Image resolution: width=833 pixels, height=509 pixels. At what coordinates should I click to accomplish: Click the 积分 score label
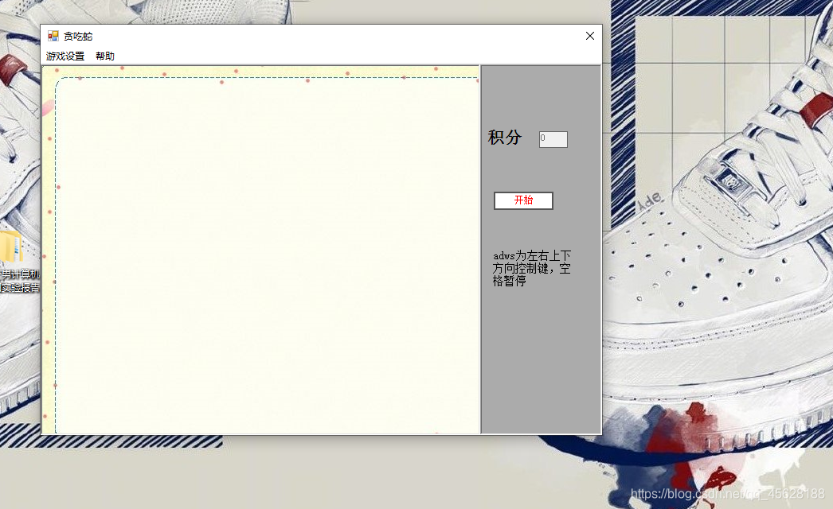[504, 136]
